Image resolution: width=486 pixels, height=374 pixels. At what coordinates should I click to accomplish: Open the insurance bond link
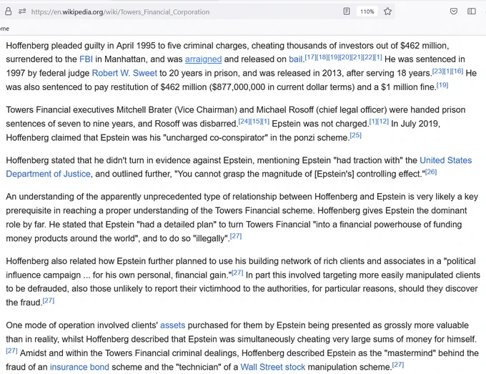click(x=79, y=367)
